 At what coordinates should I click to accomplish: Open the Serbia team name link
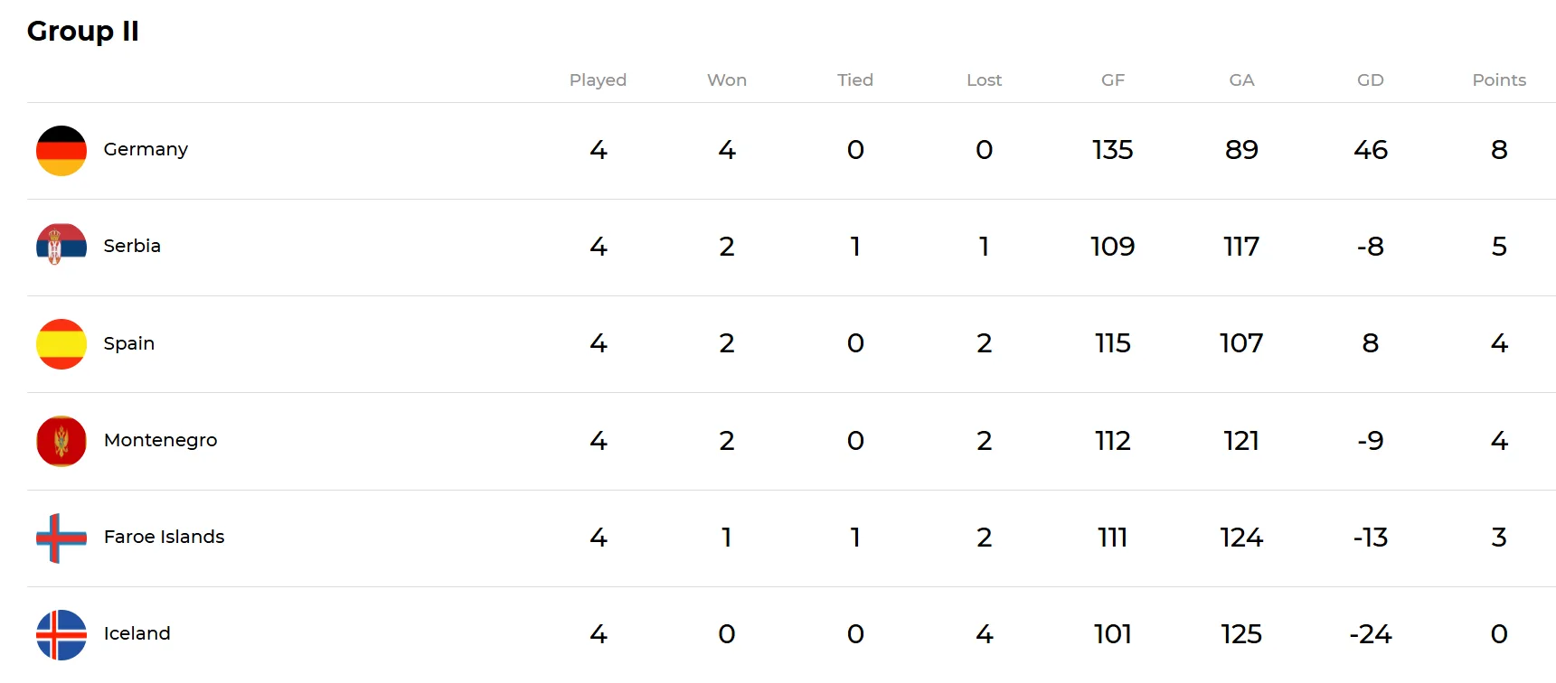tap(132, 246)
